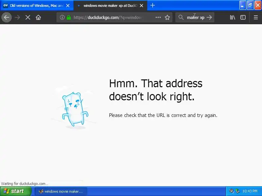
Task: Open page actions three-dots menu
Action: point(158,17)
